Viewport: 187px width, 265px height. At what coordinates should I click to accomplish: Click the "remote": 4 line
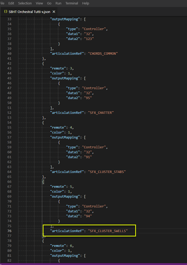(x=62, y=127)
